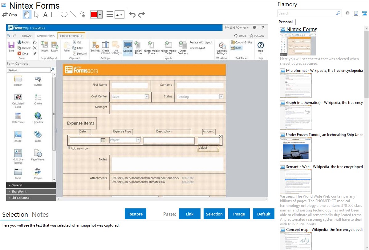369x250 pixels.
Task: Click the Flamory search field
Action: tap(307, 13)
